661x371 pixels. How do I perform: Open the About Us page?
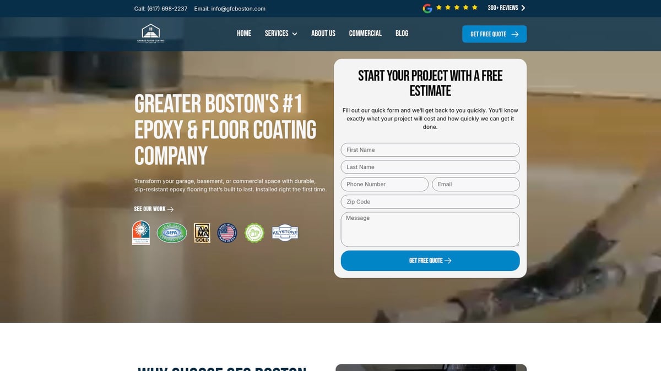click(323, 34)
